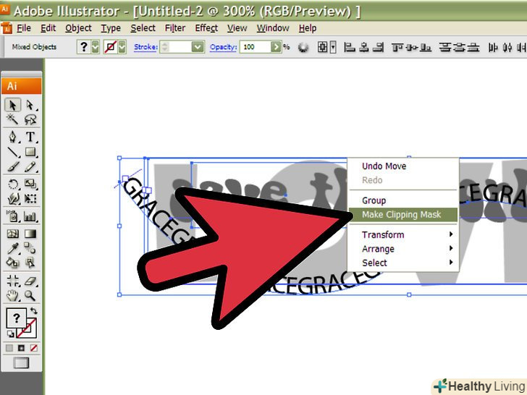Select the Column Graph tool
This screenshot has width=527, height=395.
point(30,216)
